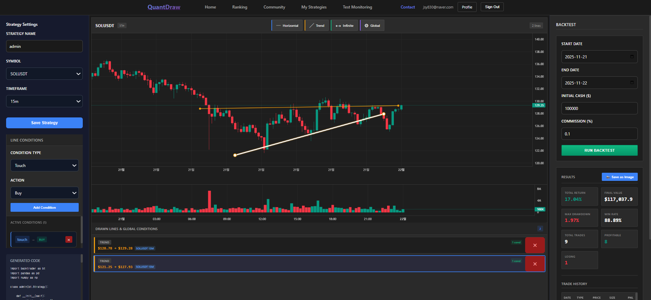Click the 2 lines counter badge
Screen dimensions: 651x300
(536, 25)
